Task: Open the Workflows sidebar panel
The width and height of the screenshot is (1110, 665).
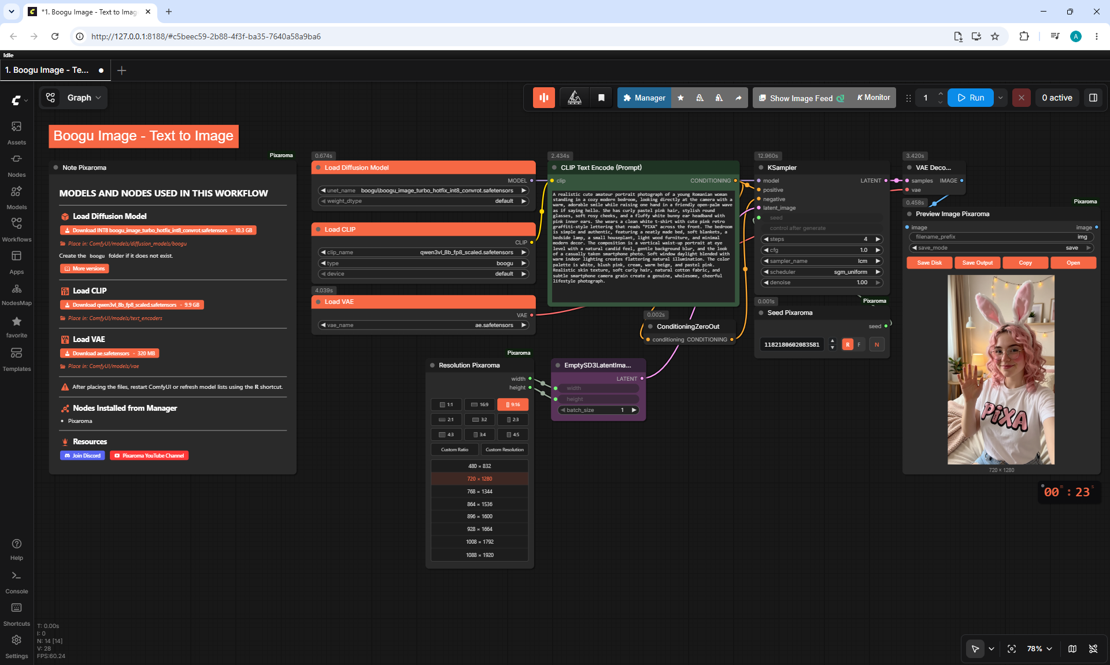Action: click(x=16, y=230)
